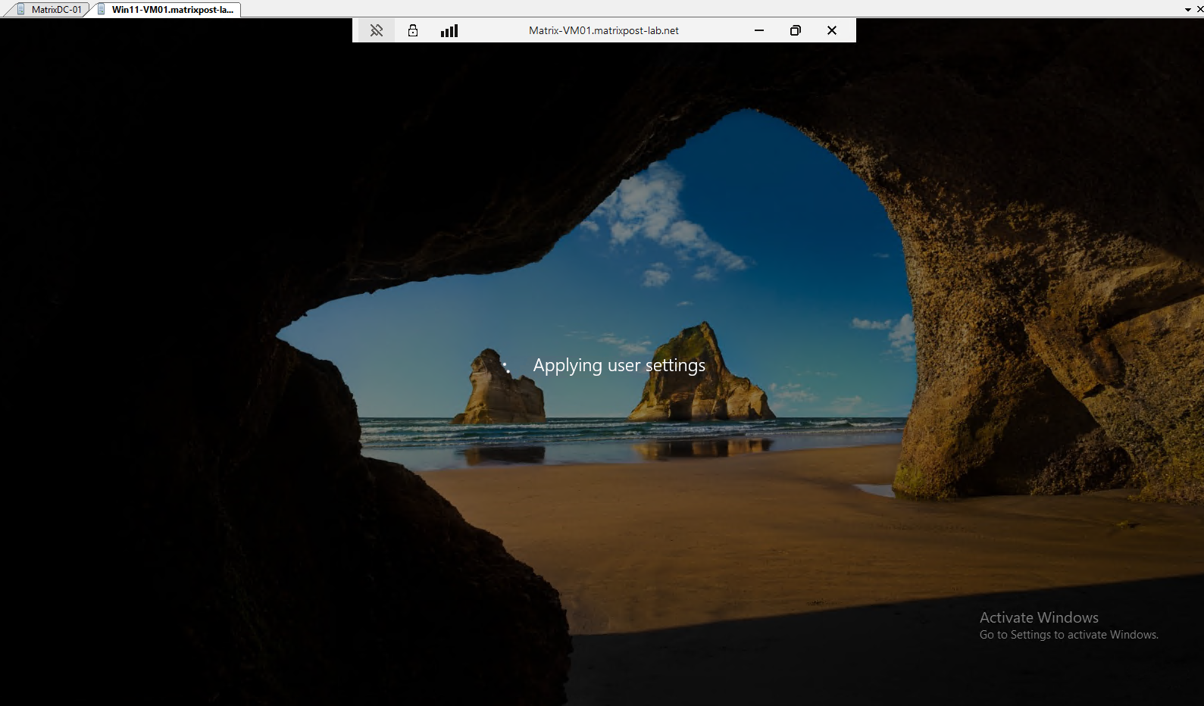The height and width of the screenshot is (706, 1204).
Task: Close the Matrix-VM01 remote connection
Action: 832,30
